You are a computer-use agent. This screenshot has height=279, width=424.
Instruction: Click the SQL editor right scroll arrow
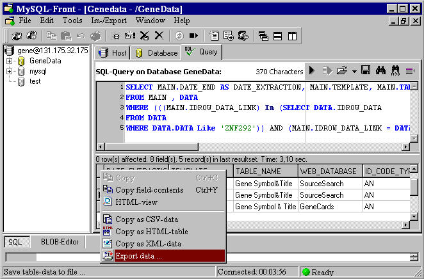pyautogui.click(x=405, y=147)
